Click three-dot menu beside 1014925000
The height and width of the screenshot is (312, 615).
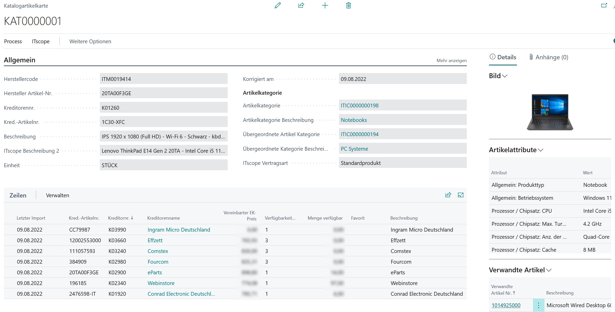click(538, 305)
